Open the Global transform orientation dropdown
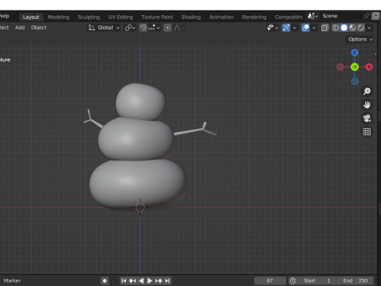Image resolution: width=381 pixels, height=286 pixels. click(104, 28)
